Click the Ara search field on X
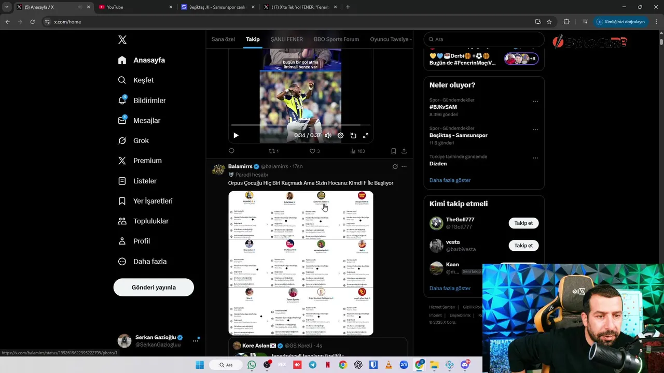 coord(484,39)
